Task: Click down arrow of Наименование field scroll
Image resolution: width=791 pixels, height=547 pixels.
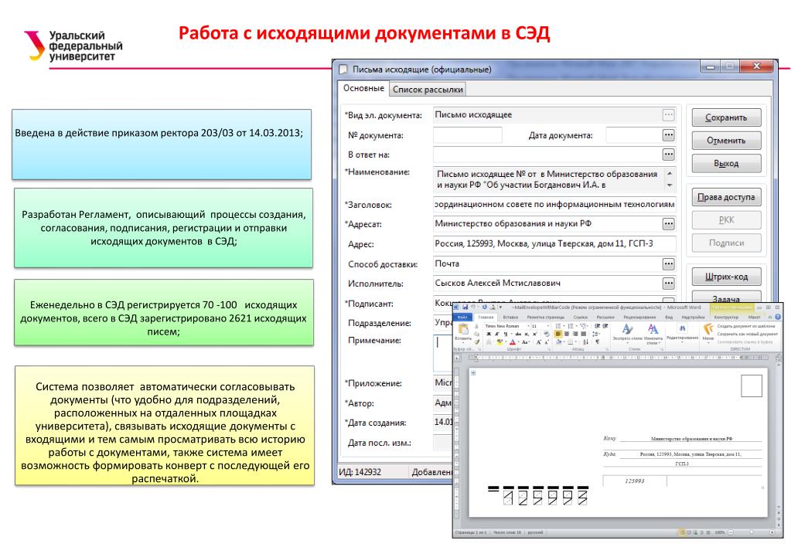Action: 670,185
